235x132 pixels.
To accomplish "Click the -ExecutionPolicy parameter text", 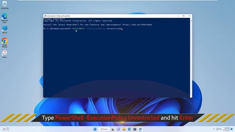I will pos(96,29).
